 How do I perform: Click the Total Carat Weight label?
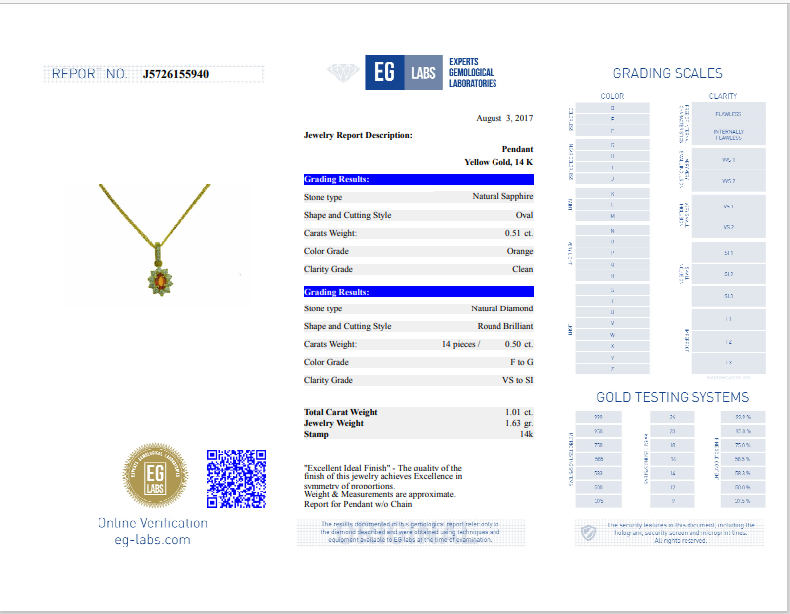click(x=340, y=412)
